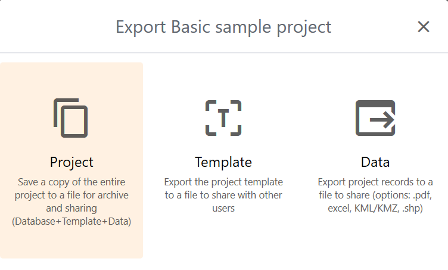The height and width of the screenshot is (270, 448).
Task: Click the 'project to a file for archive' line
Action: pyautogui.click(x=71, y=195)
